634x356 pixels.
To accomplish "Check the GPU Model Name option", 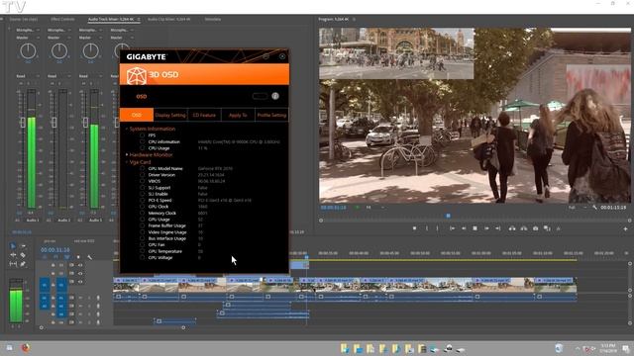I will click(142, 168).
